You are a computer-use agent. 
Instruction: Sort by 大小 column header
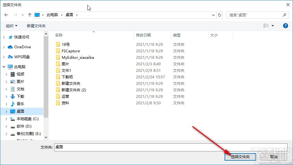pyautogui.click(x=214, y=35)
